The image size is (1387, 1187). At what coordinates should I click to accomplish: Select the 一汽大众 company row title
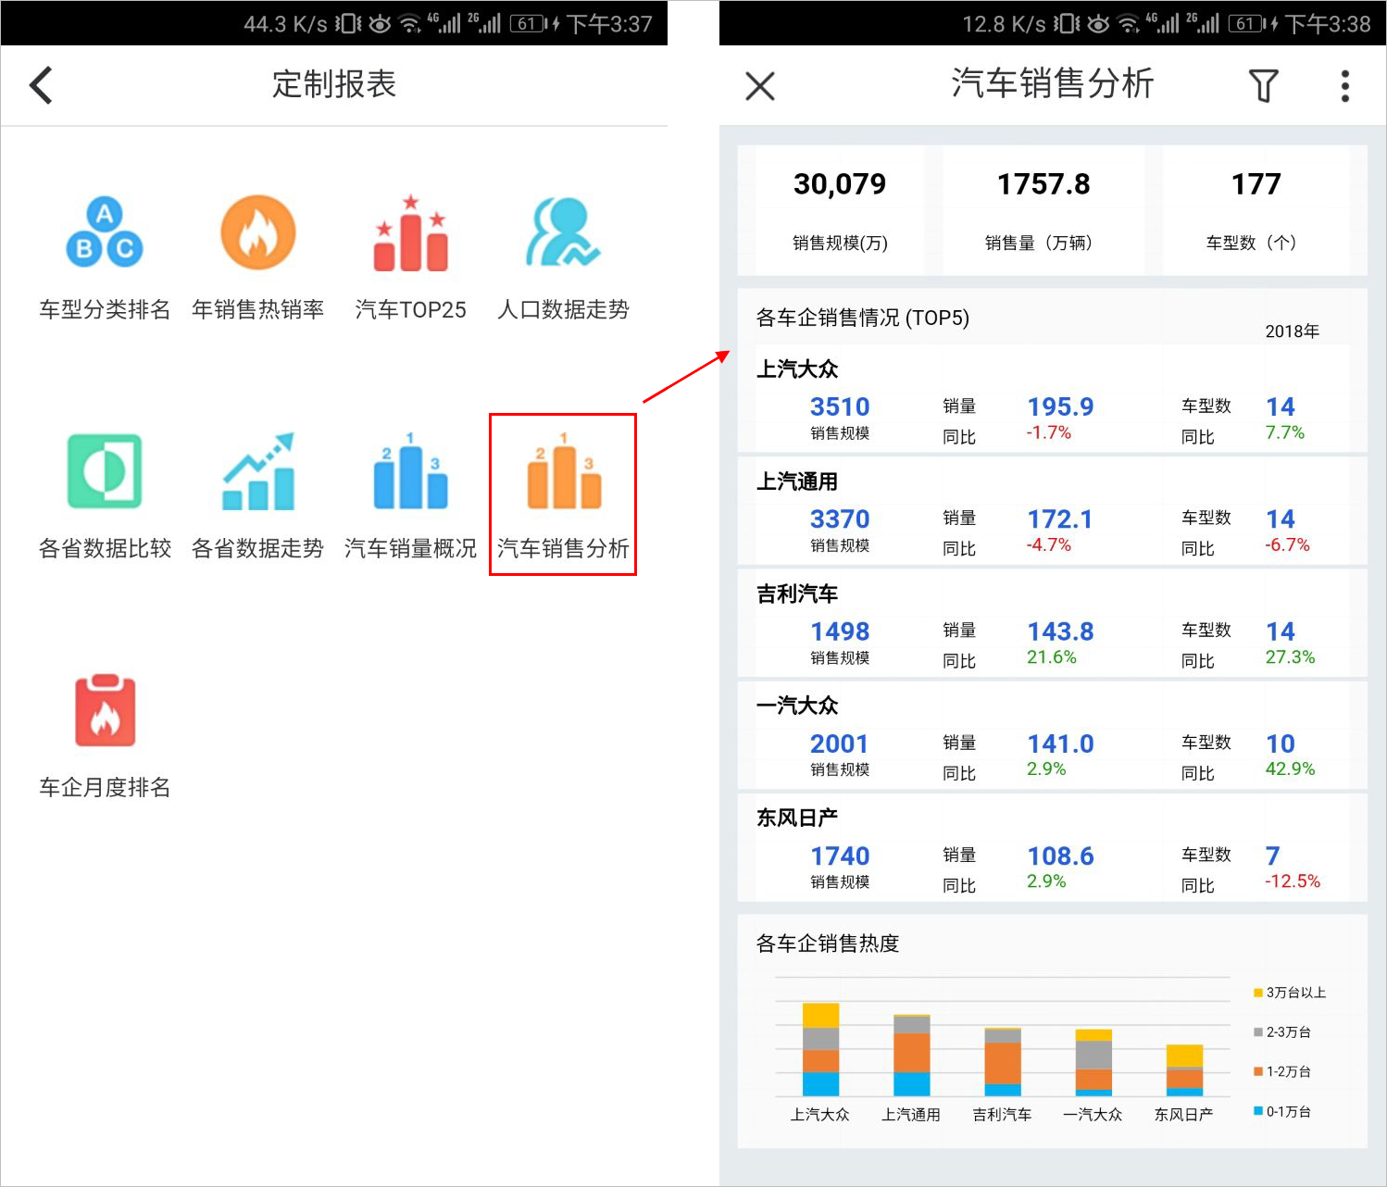797,706
